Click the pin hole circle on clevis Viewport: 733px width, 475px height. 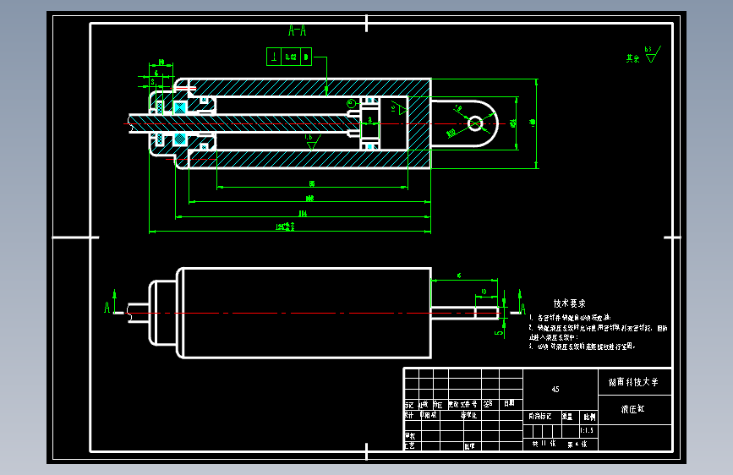475,124
